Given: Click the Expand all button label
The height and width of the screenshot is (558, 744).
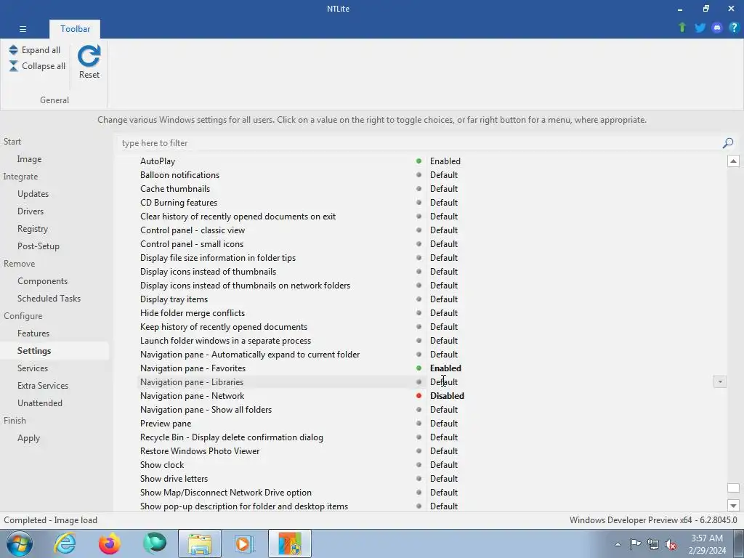Looking at the screenshot, I should tap(41, 50).
